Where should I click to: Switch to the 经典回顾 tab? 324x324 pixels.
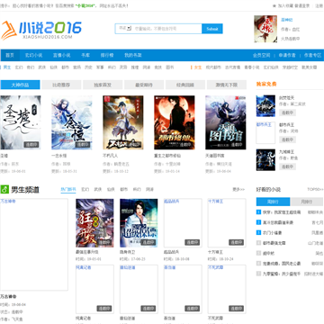(185, 85)
